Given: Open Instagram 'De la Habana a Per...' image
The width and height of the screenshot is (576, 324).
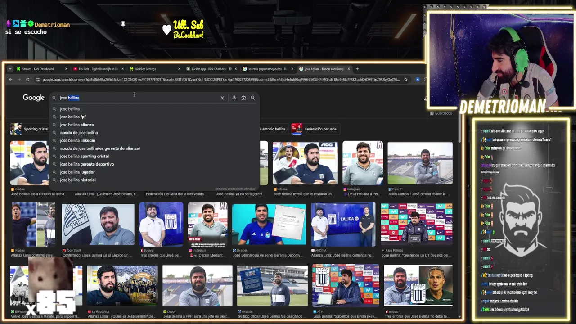Looking at the screenshot, I should tap(363, 163).
